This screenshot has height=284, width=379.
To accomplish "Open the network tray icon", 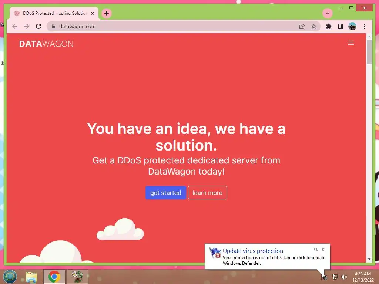I will [x=335, y=277].
